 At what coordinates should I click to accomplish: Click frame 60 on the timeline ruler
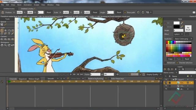coord(76,82)
